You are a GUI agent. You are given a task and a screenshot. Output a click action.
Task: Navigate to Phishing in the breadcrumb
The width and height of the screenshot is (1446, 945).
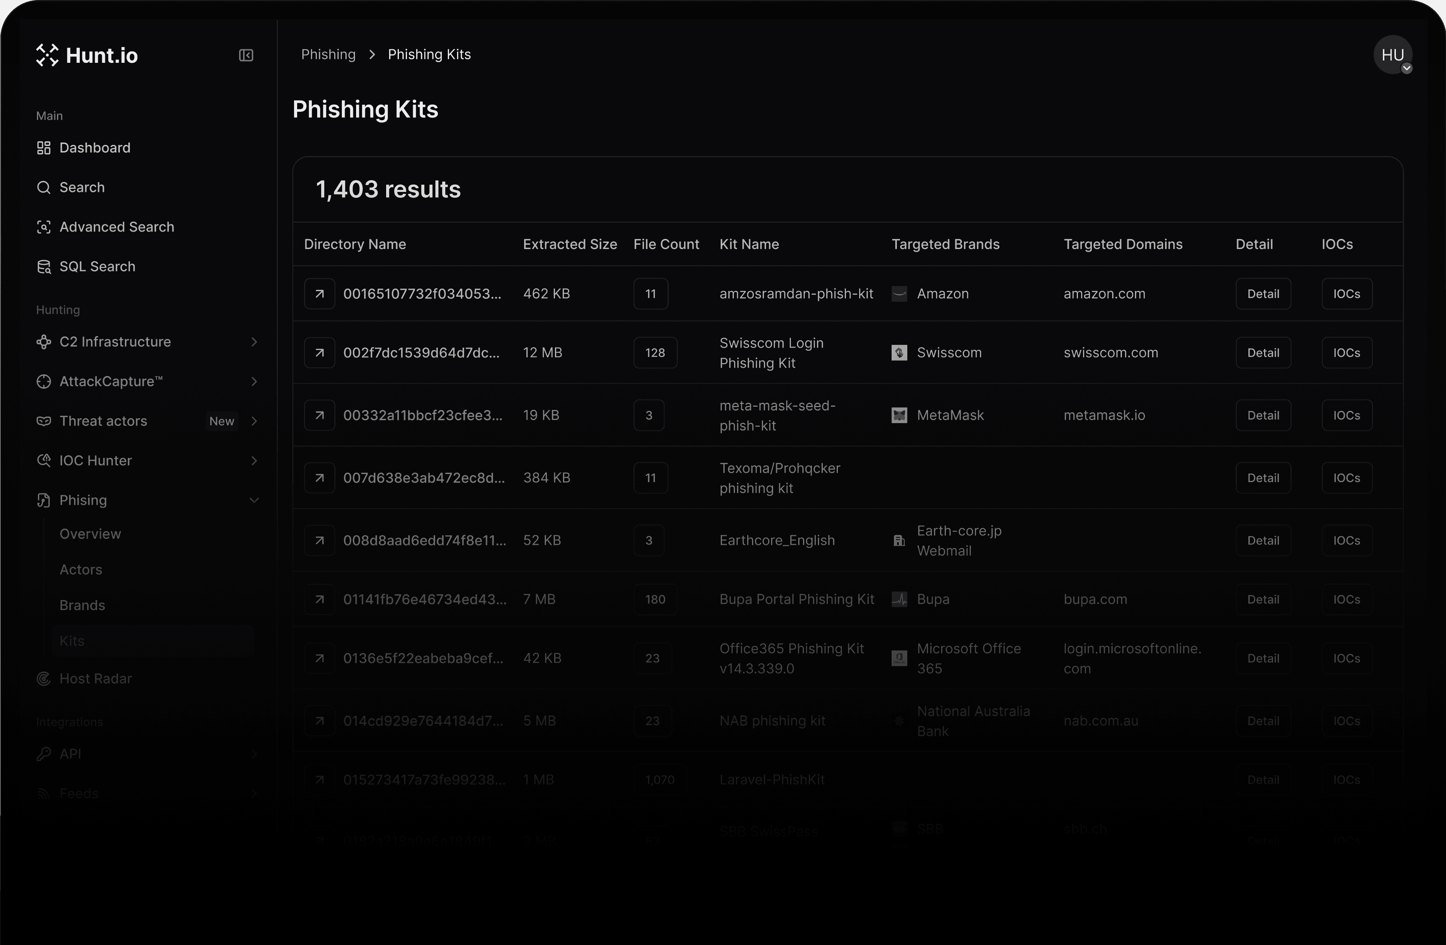(x=328, y=54)
